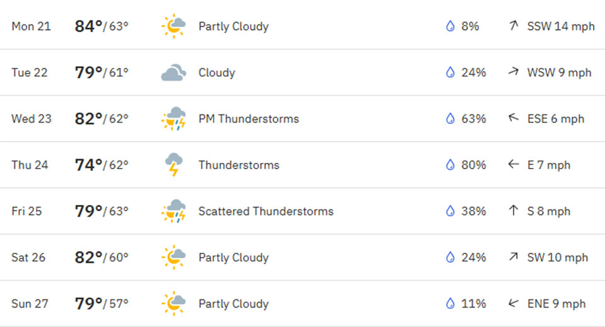605x327 pixels.
Task: Select the Scattered Thunderstorms description
Action: pyautogui.click(x=265, y=211)
